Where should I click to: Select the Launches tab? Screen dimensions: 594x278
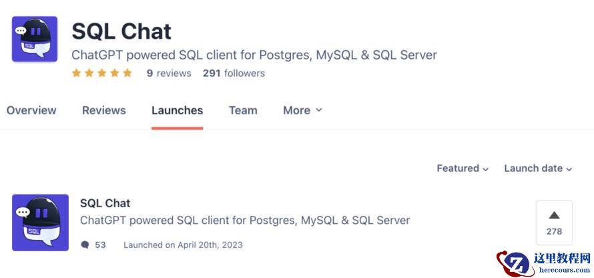[x=177, y=110]
